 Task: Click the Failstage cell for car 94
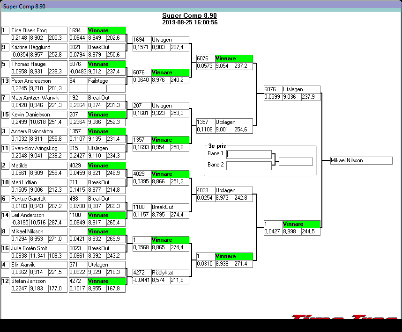(x=106, y=81)
